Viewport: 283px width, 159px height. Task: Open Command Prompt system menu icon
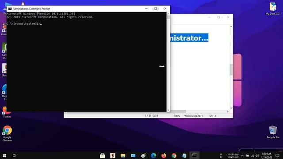coord(10,9)
